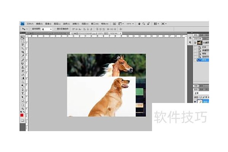Open the 图层(L) menu
Viewport: 228px width, 152px height.
(x=57, y=24)
